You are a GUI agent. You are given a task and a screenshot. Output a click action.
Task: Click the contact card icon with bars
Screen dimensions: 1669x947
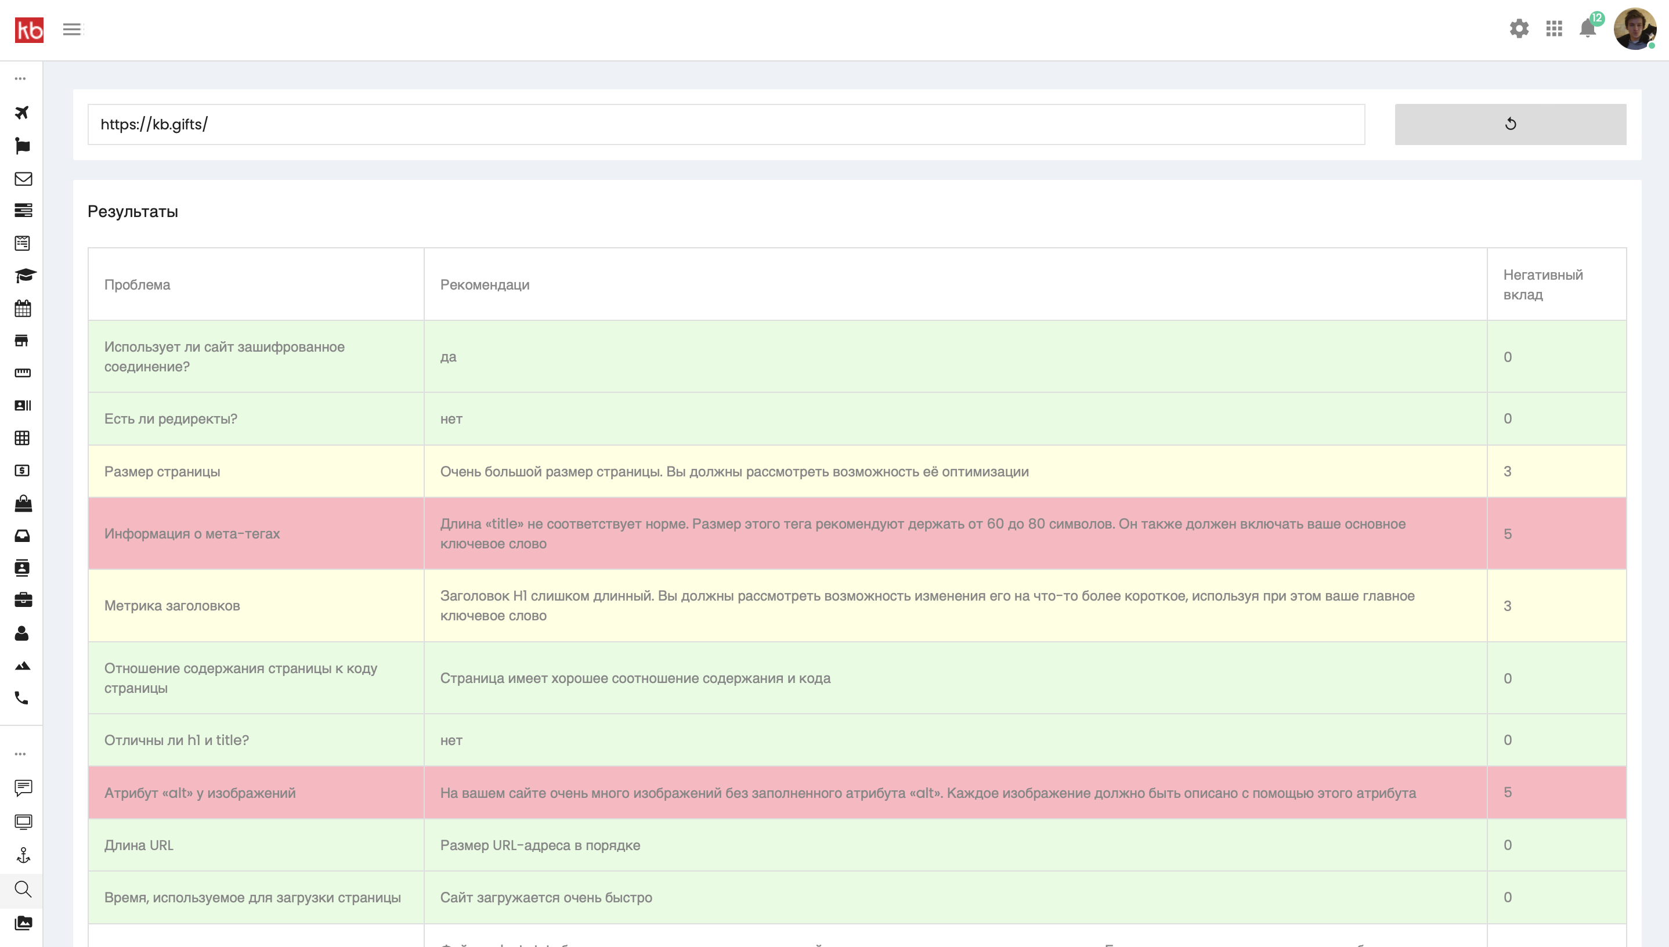(x=23, y=405)
